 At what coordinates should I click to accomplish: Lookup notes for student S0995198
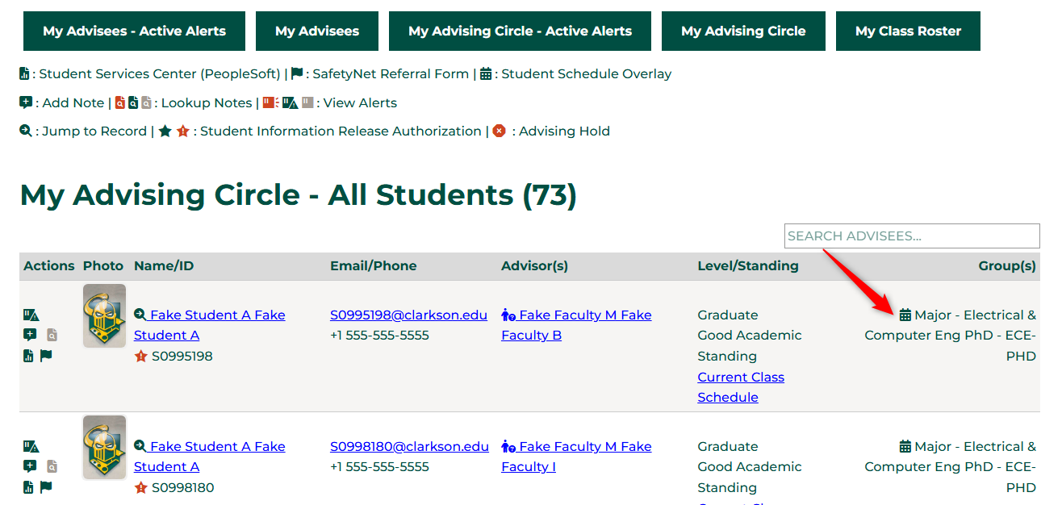tap(52, 335)
